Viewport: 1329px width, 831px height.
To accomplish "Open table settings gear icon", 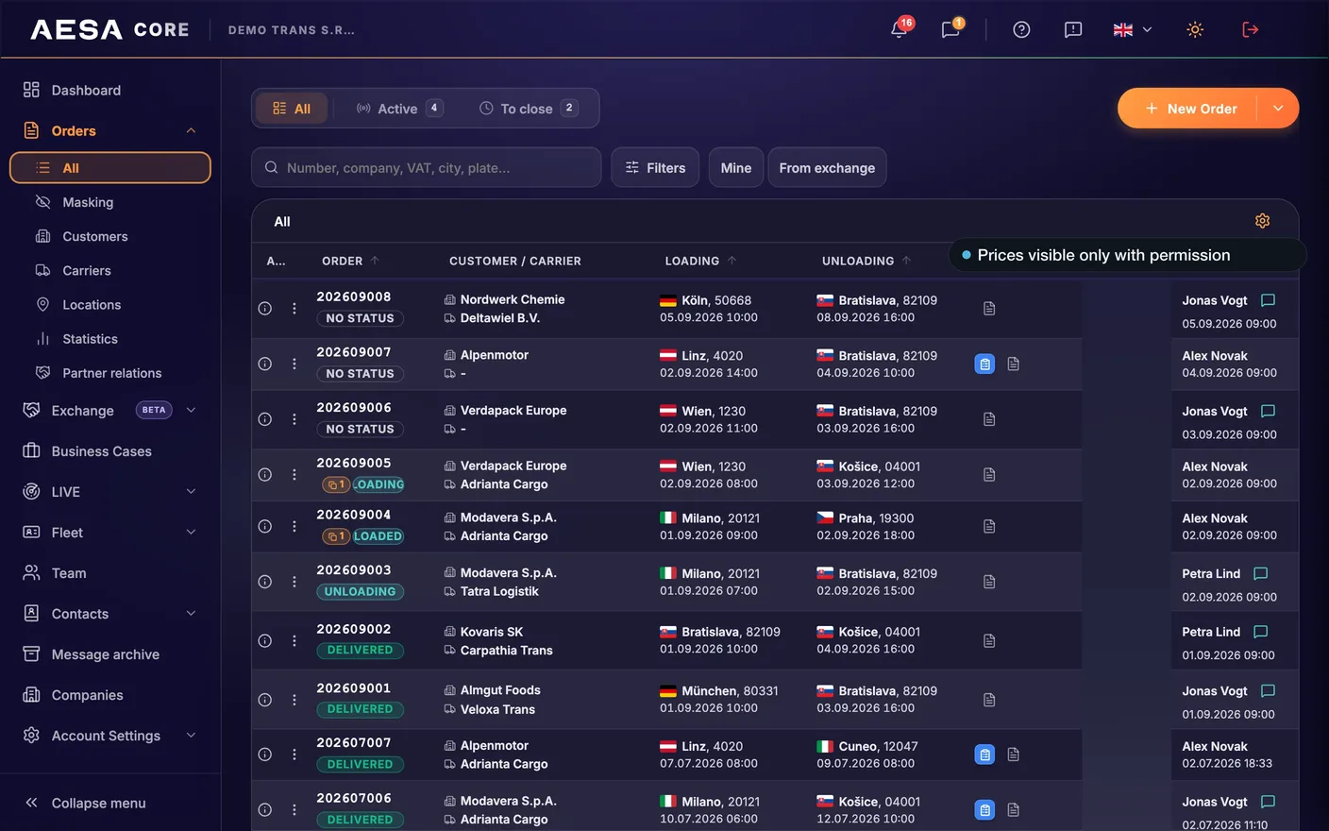I will point(1262,221).
